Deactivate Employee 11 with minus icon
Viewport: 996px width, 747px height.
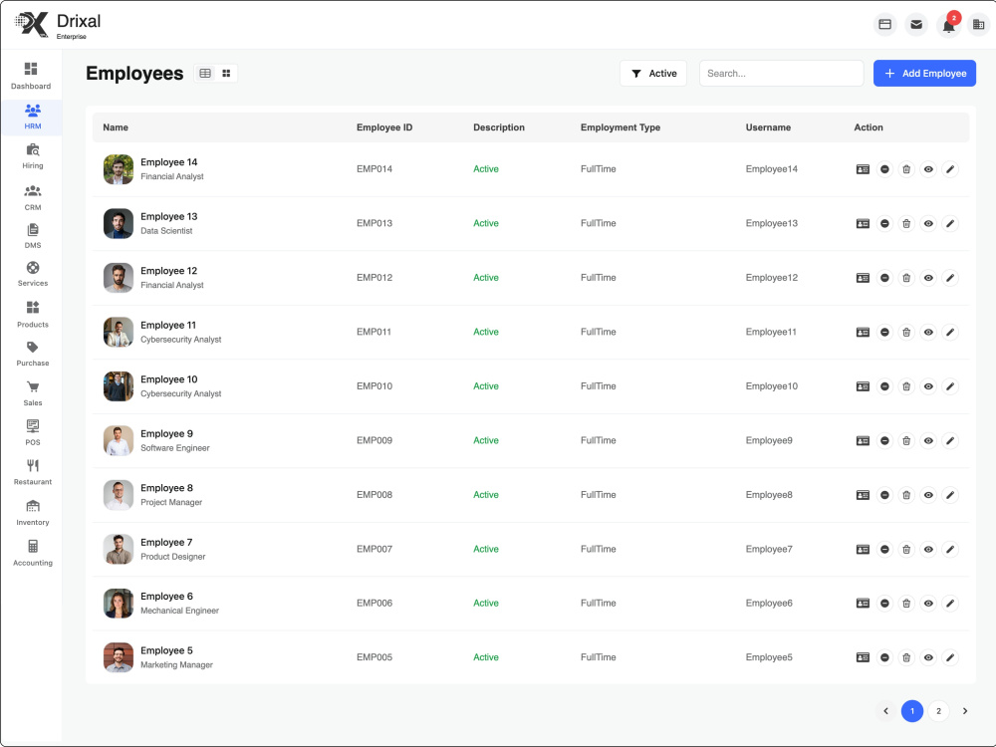coord(884,333)
